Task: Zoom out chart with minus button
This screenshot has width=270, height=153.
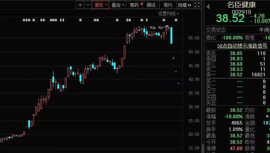Action: pyautogui.click(x=88, y=5)
